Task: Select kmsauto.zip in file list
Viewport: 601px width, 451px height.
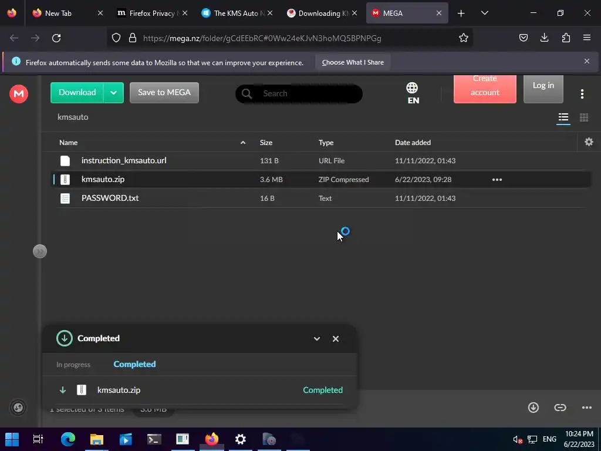Action: click(x=321, y=180)
